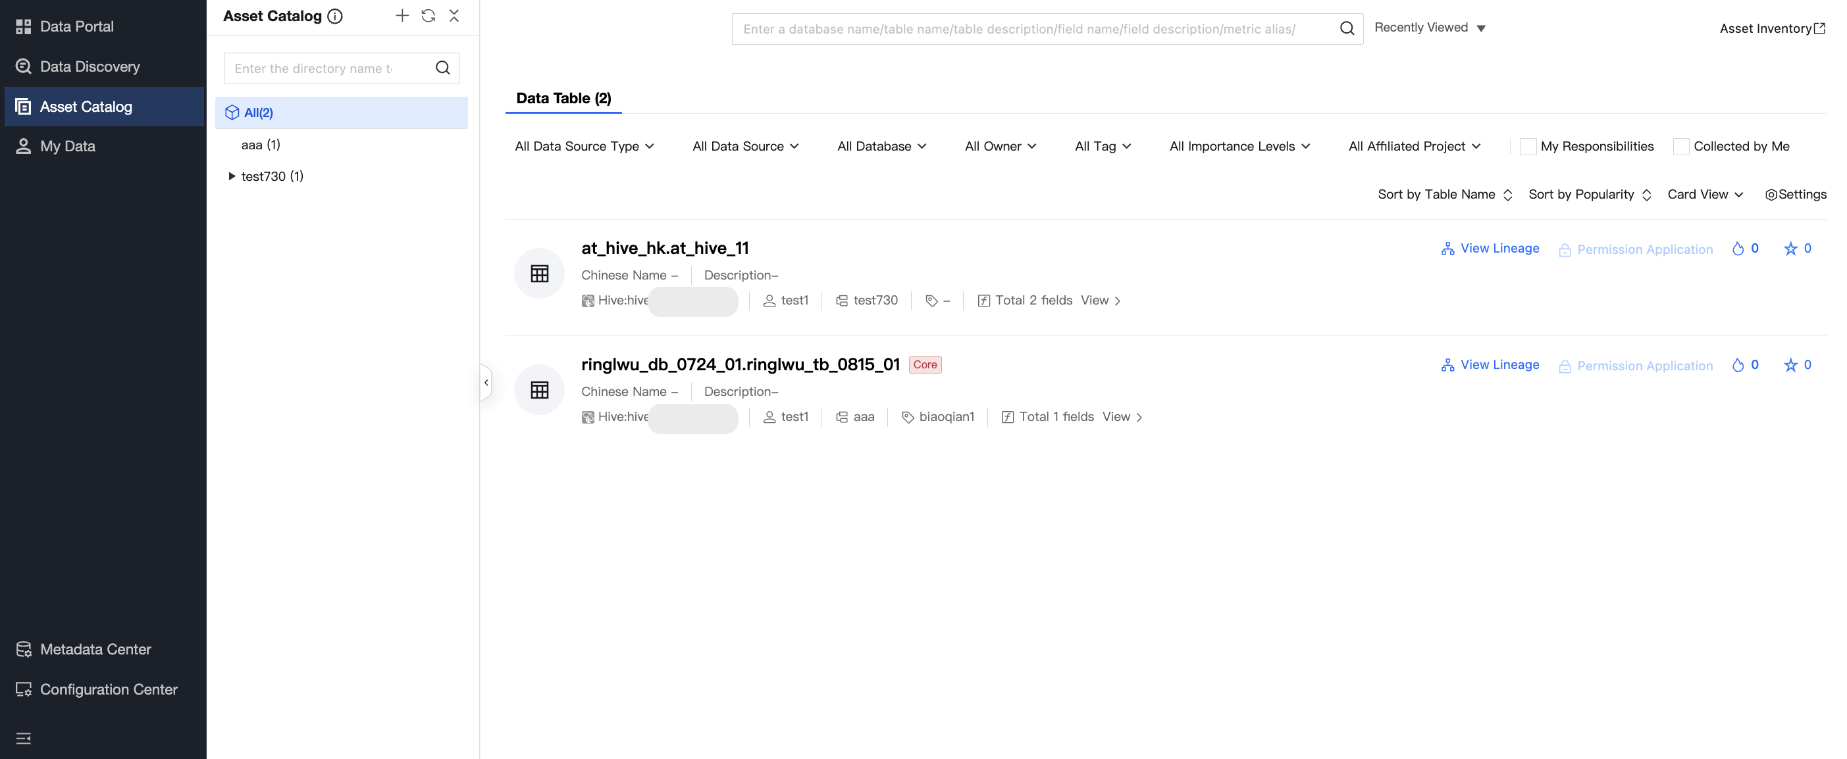The width and height of the screenshot is (1847, 759).
Task: Go to Metadata Center menu
Action: click(95, 649)
